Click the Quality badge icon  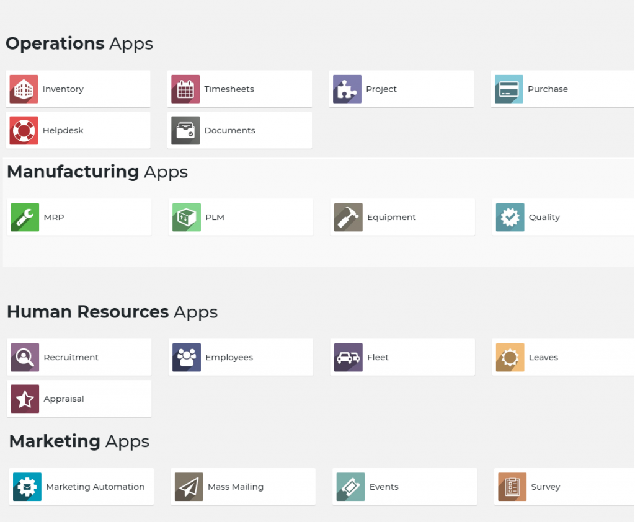click(510, 218)
